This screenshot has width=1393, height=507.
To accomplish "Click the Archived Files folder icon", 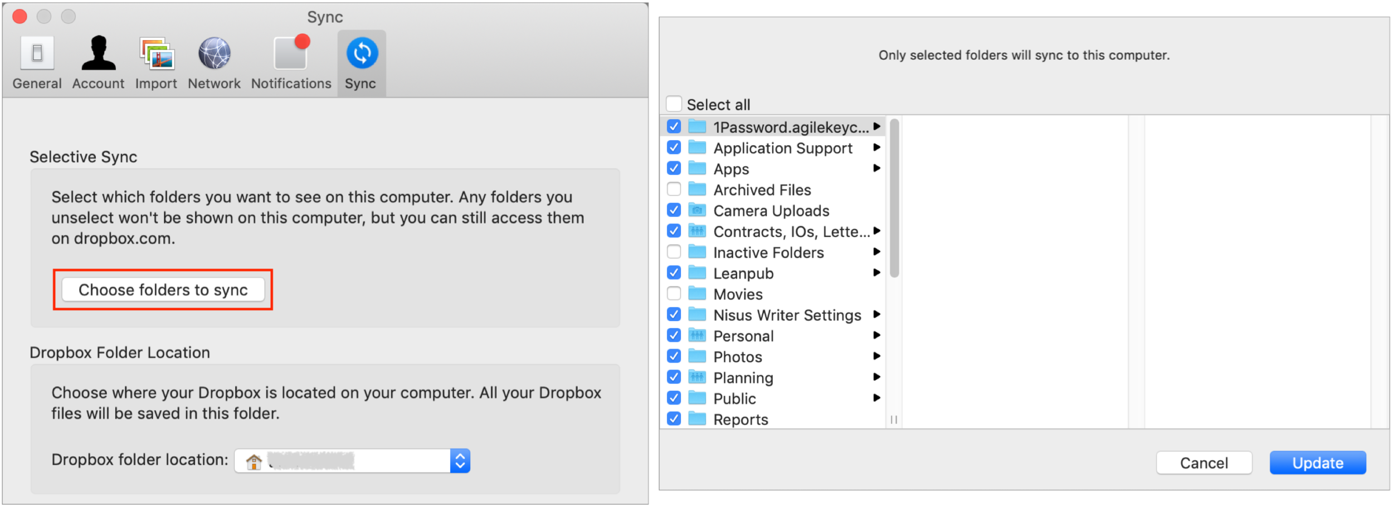I will [697, 189].
